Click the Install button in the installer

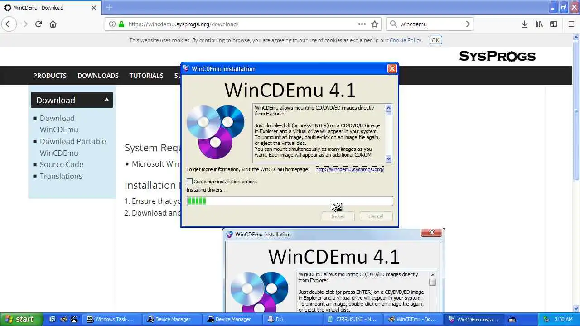tap(338, 216)
